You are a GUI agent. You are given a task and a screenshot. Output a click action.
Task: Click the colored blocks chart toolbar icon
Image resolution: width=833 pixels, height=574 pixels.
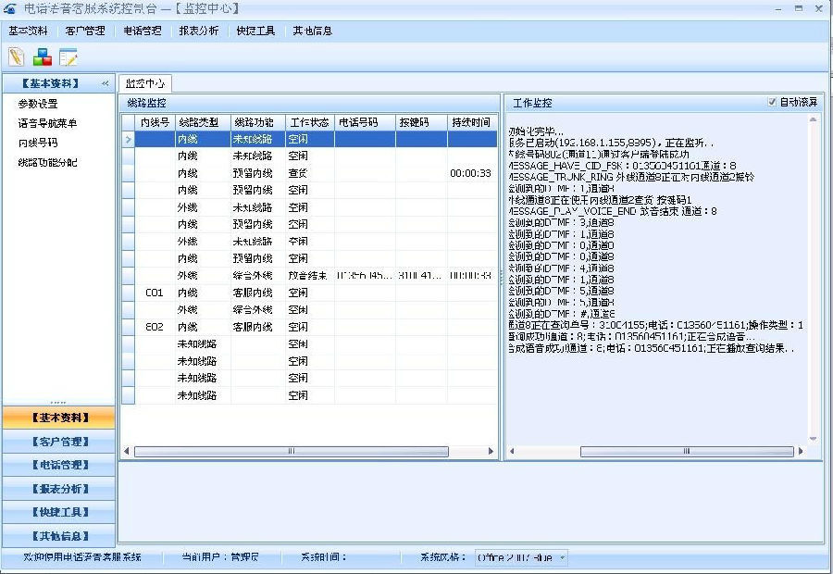click(41, 56)
